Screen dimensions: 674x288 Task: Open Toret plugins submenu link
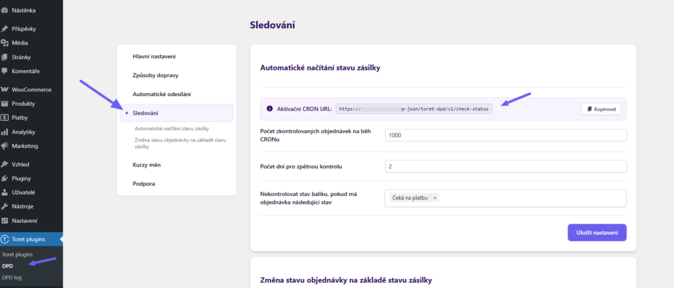pos(17,254)
